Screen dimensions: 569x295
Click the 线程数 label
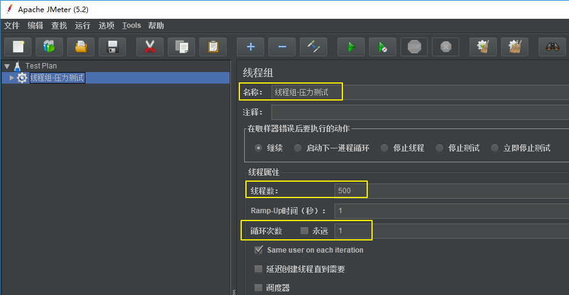264,191
